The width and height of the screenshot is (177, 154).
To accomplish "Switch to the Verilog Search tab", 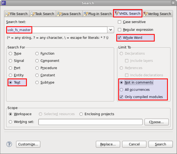I will pos(157,14).
